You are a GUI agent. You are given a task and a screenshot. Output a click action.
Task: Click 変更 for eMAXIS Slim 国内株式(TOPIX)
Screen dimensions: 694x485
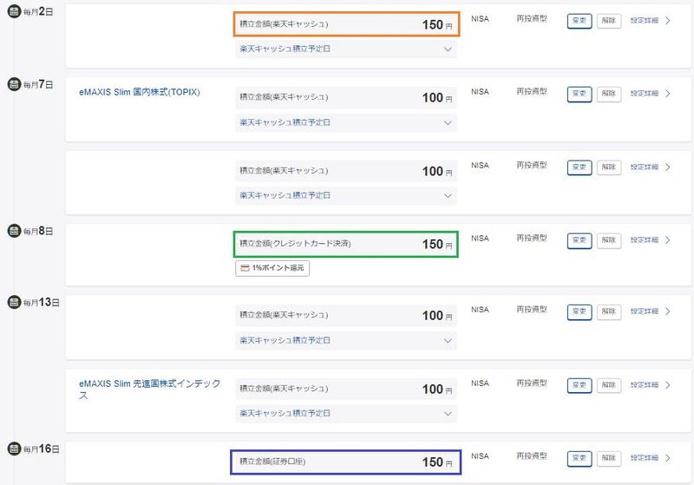579,94
